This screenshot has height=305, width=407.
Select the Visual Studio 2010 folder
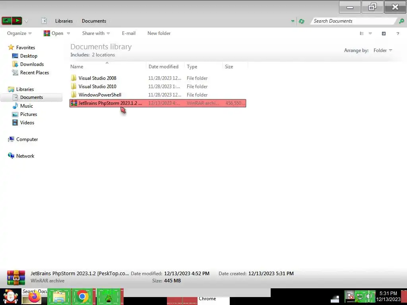pos(158,86)
